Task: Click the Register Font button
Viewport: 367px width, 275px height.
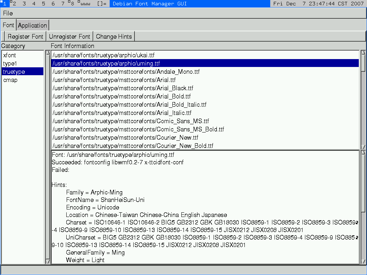Action: [25, 37]
